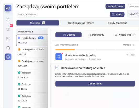This screenshot has width=139, height=108.
Task: Click the clock icon for 01.01.2025 payment
Action: pos(19,49)
